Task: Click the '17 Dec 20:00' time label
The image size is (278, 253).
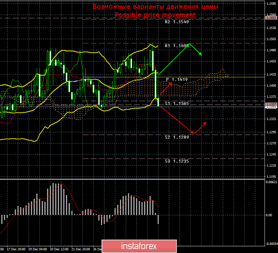Action: (16, 249)
